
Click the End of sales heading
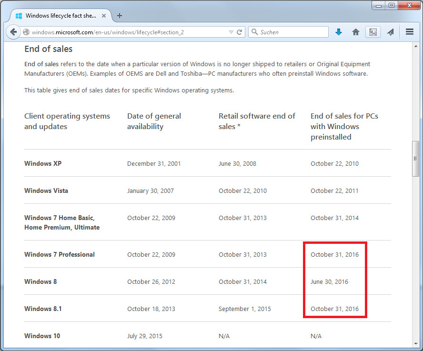point(48,49)
